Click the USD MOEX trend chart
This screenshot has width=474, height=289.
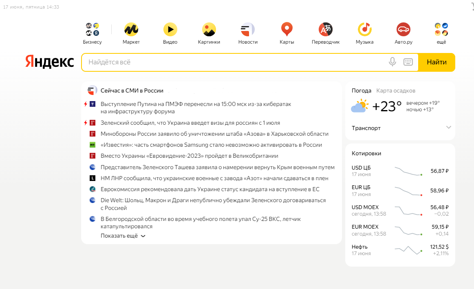(x=409, y=211)
